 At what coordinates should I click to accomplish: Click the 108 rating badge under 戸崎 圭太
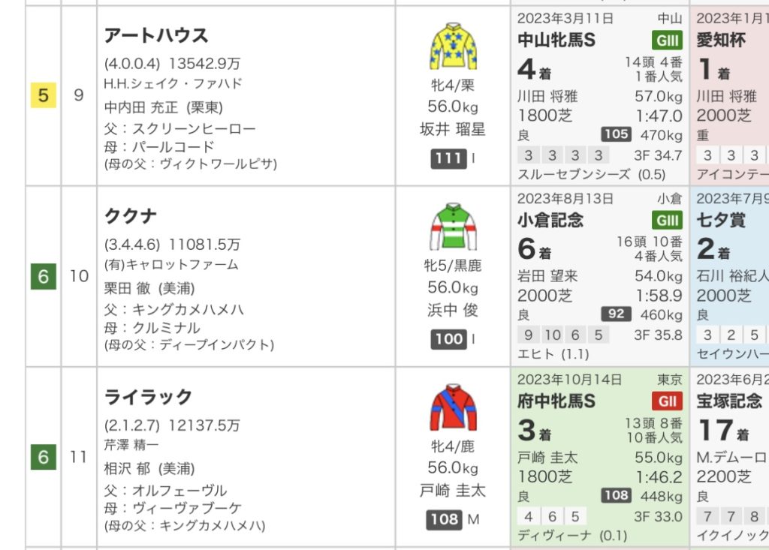(x=445, y=519)
